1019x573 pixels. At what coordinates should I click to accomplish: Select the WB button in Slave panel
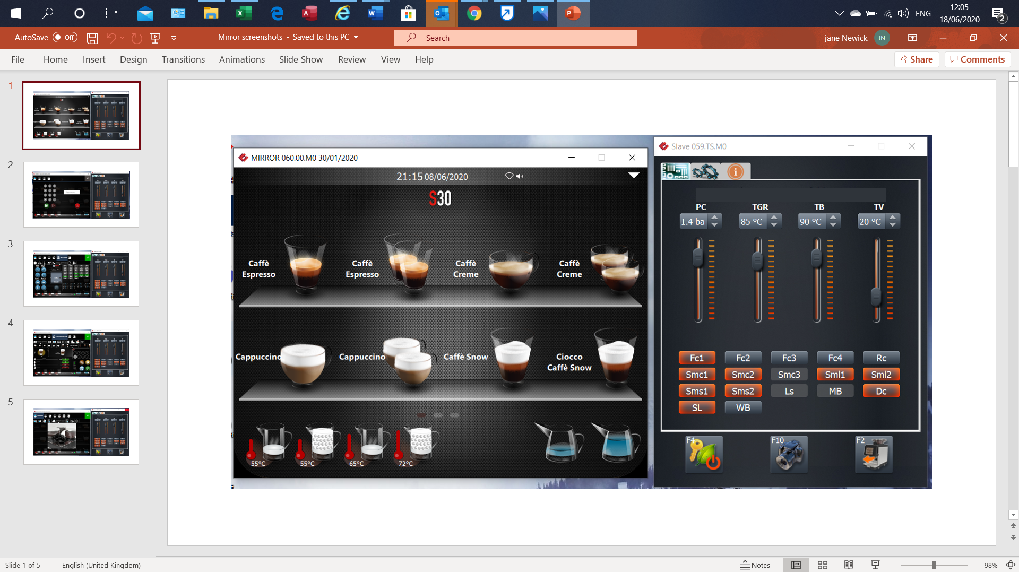pos(743,407)
